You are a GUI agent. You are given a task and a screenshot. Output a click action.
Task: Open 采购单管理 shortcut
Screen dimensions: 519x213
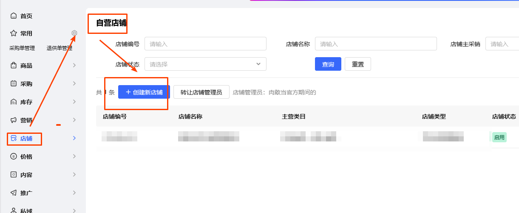tap(22, 48)
